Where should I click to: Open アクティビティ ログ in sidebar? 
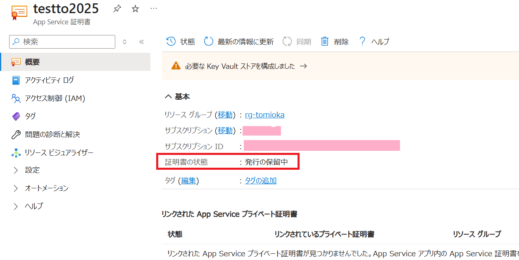coord(49,80)
